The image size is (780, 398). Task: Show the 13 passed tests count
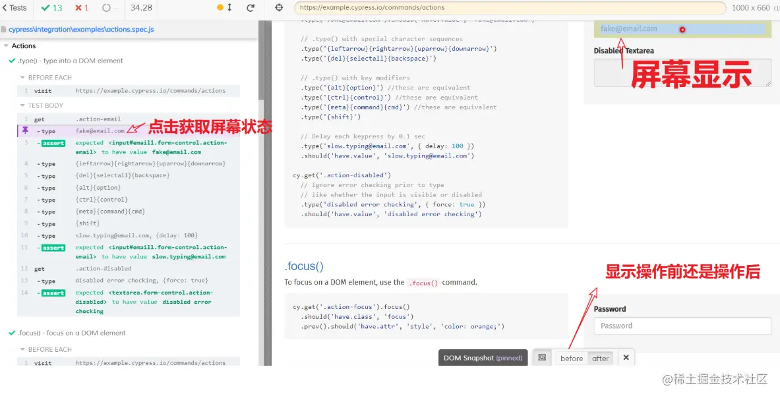pos(51,8)
